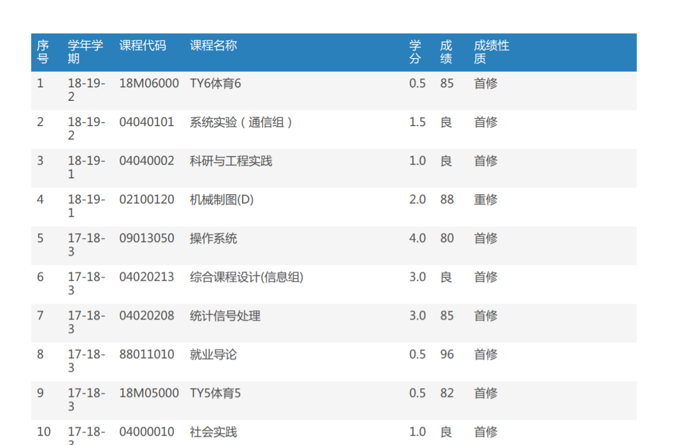The width and height of the screenshot is (673, 445).
Task: Click the 课程名称 column header
Action: (x=213, y=46)
